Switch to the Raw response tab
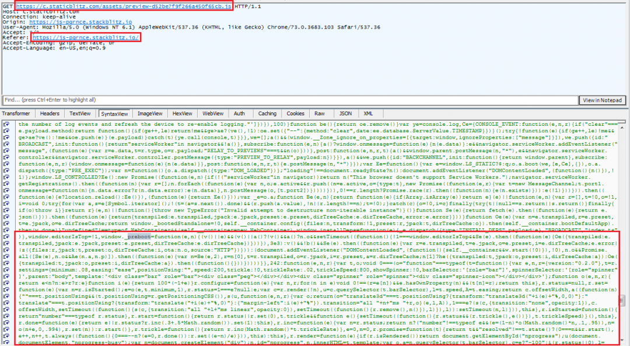The width and height of the screenshot is (630, 346). (x=321, y=114)
